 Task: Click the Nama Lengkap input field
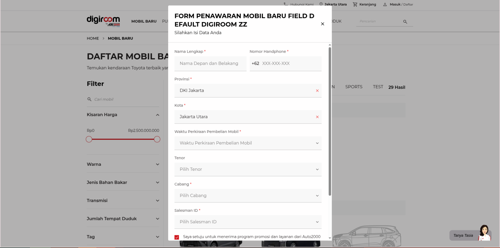(210, 64)
